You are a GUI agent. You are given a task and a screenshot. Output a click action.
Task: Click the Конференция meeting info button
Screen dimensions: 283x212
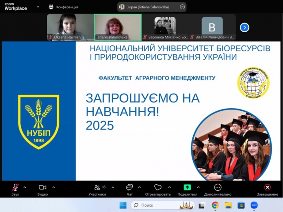pos(64,7)
